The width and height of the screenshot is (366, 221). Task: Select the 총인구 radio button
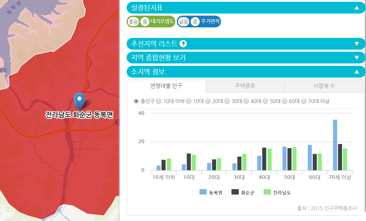pyautogui.click(x=136, y=101)
